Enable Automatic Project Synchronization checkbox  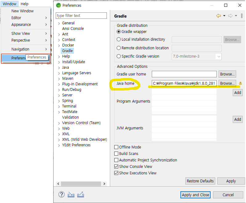(x=116, y=160)
